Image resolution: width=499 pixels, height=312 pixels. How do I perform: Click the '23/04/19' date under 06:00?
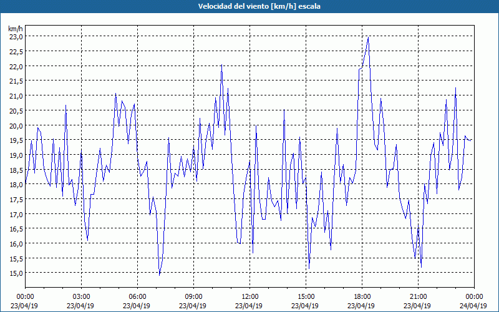point(137,306)
